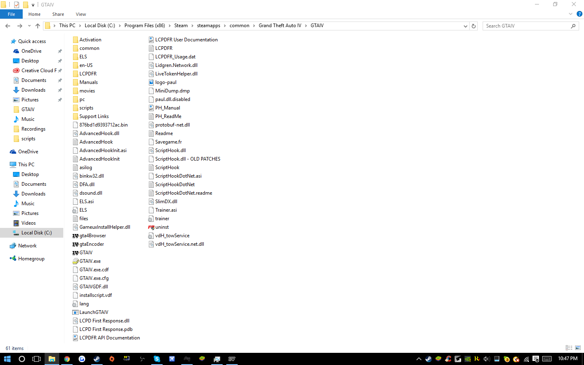This screenshot has width=584, height=365.
Task: Select Recordings in the navigation pane
Action: click(x=33, y=129)
